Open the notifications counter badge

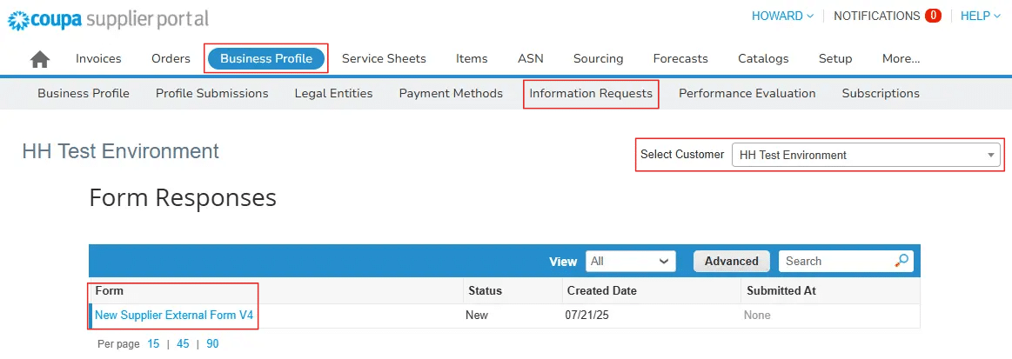coord(933,16)
